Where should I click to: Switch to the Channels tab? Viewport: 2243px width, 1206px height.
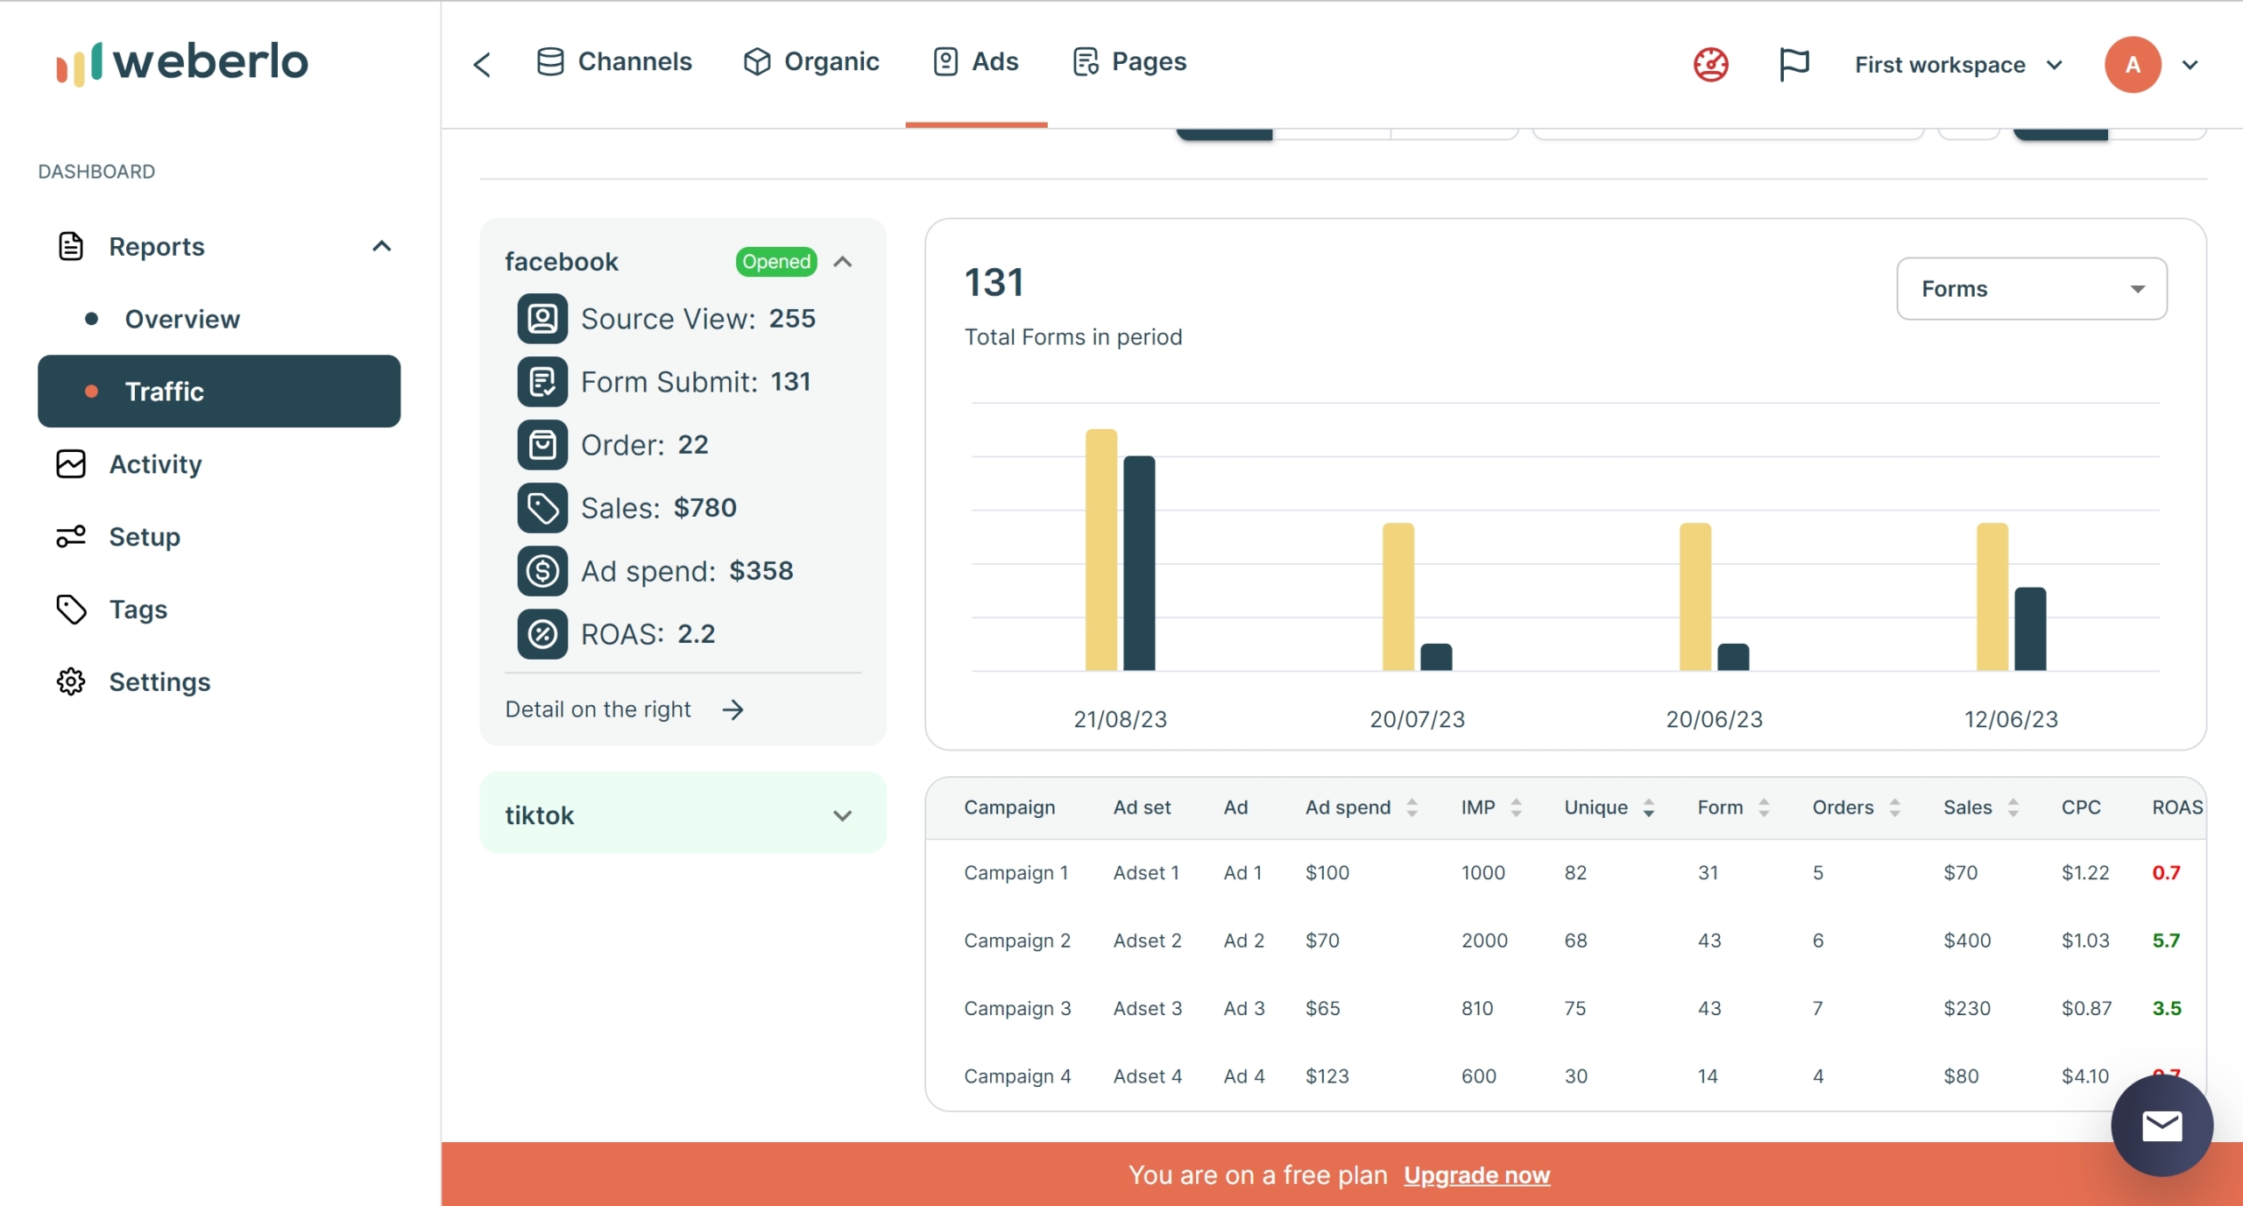pyautogui.click(x=613, y=62)
